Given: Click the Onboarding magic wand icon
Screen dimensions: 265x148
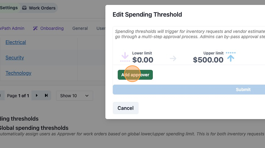Looking at the screenshot, I should click(x=35, y=28).
